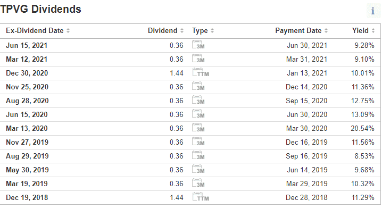Select the Aug 29, 2019 ex-dividend date
Screen dimensions: 382x208
[x=27, y=156]
